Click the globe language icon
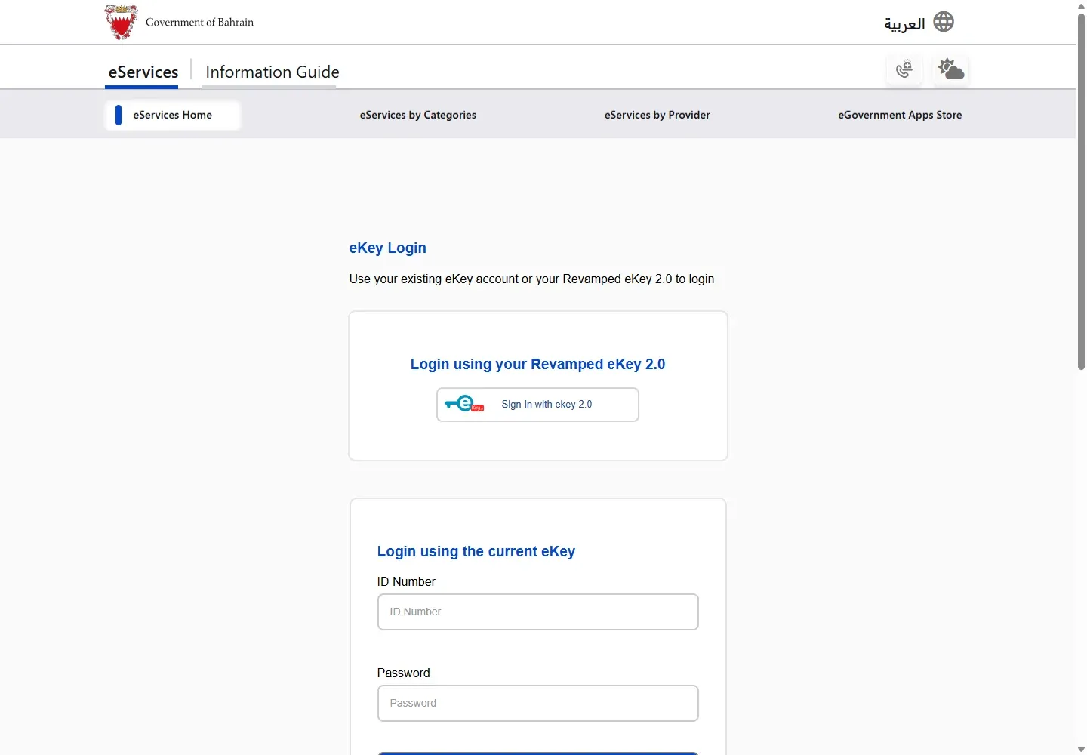 (x=944, y=22)
